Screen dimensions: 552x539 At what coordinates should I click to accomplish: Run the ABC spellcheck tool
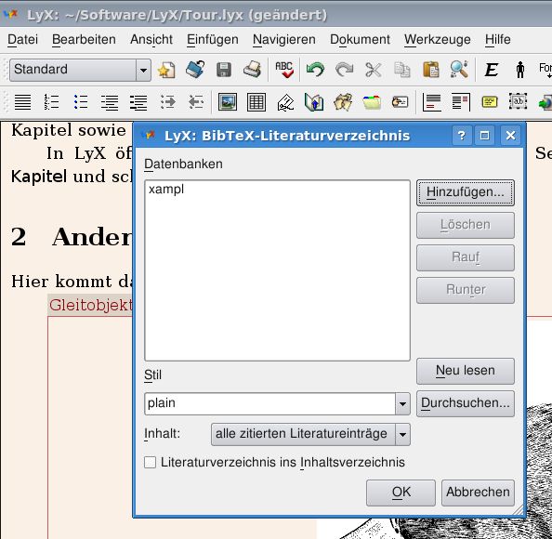click(284, 70)
